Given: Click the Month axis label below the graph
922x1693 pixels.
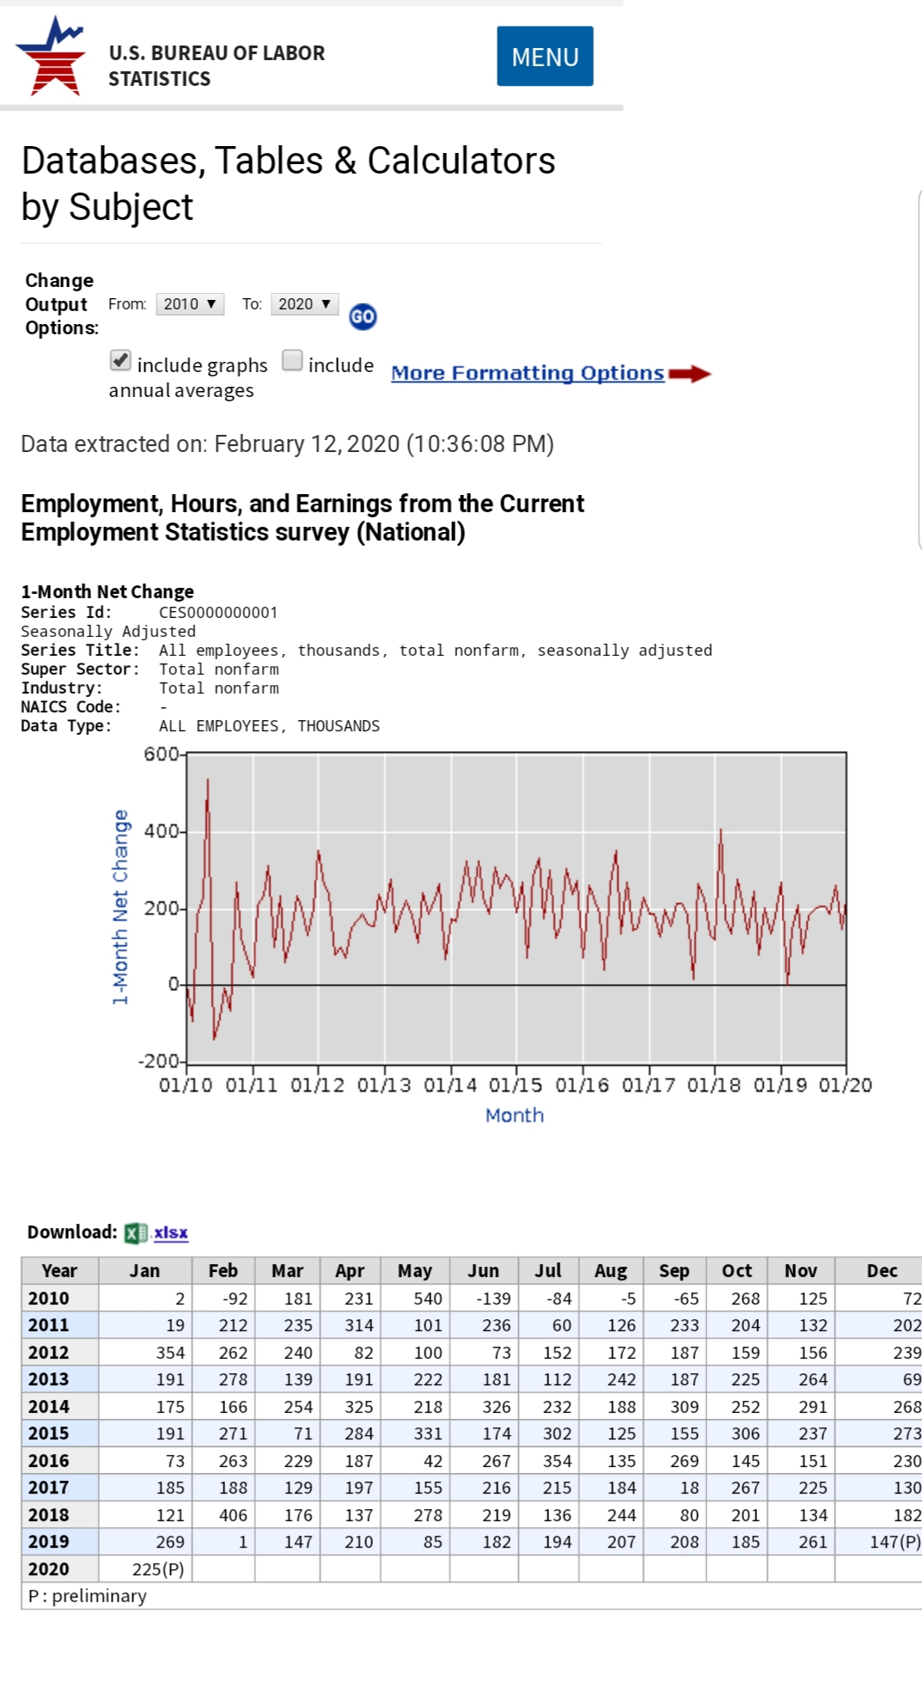Looking at the screenshot, I should tap(514, 1115).
